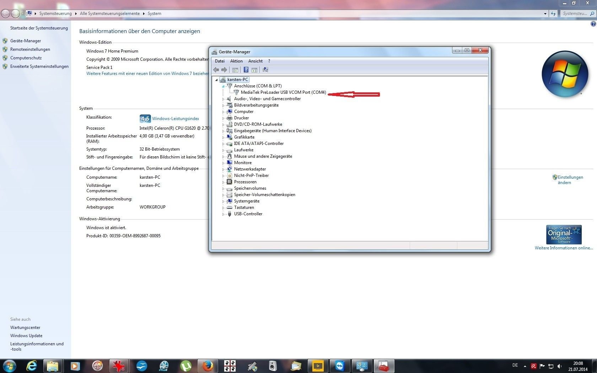
Task: Toggle the action pane toolbar icon
Action: click(254, 70)
